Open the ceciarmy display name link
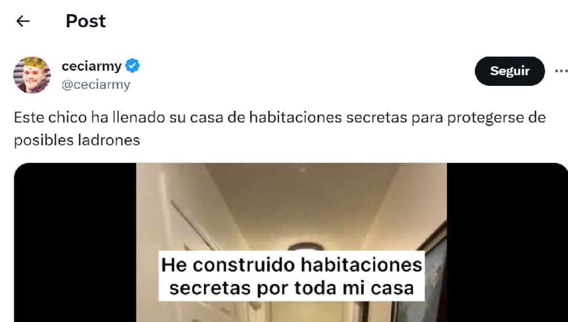Viewport: 568px width, 322px height. [x=91, y=66]
